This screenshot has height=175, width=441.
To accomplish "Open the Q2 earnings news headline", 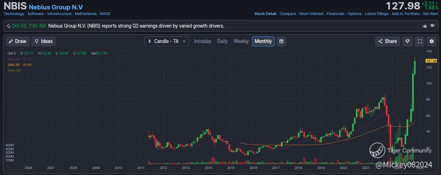I will pos(136,26).
